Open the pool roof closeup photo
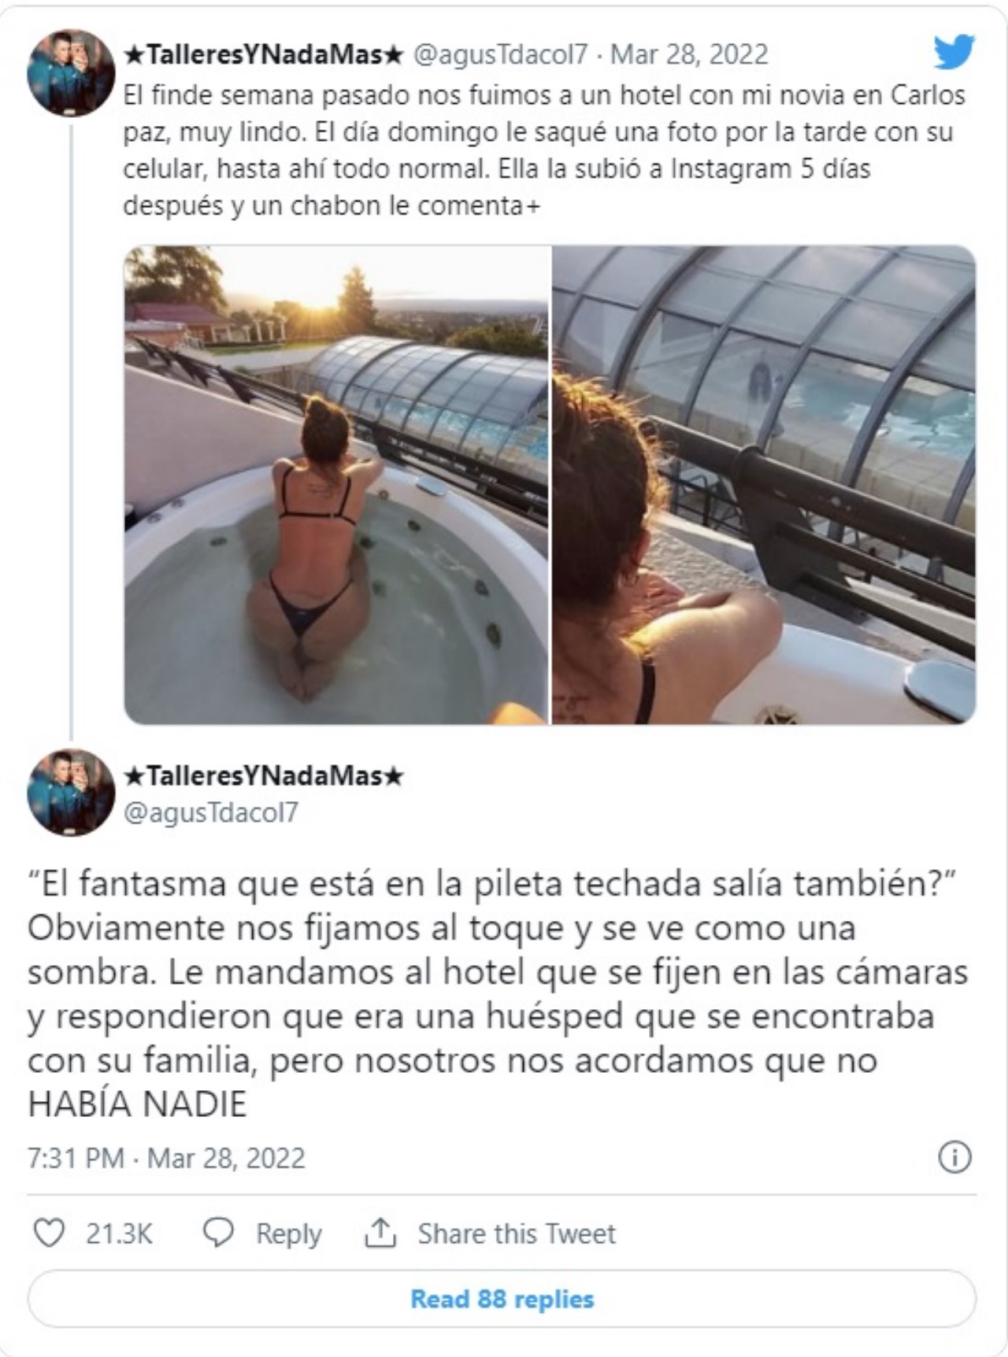Viewport: 1008px width, 1357px height. (x=764, y=485)
